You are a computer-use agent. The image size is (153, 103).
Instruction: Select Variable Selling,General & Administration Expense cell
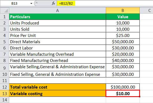pyautogui.click(x=58, y=67)
